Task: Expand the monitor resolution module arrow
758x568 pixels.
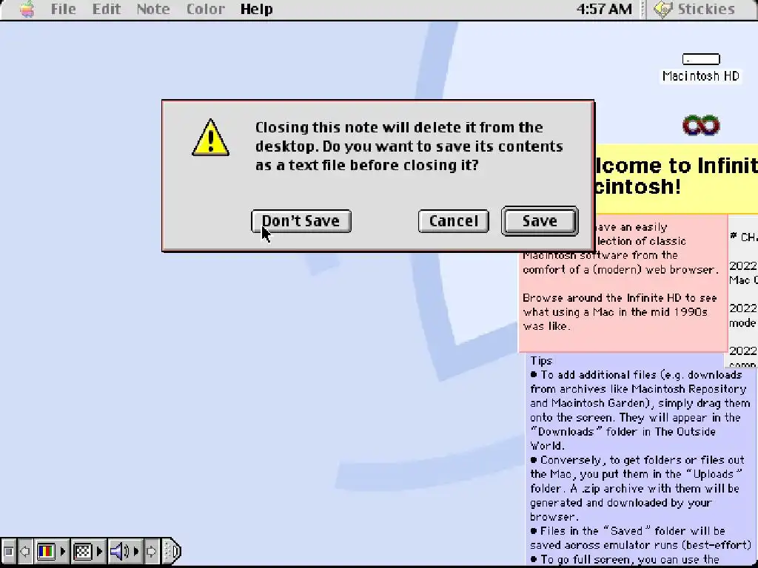Action: point(100,551)
